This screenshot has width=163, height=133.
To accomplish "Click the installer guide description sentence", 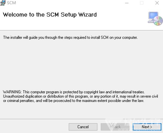I will [70, 38].
